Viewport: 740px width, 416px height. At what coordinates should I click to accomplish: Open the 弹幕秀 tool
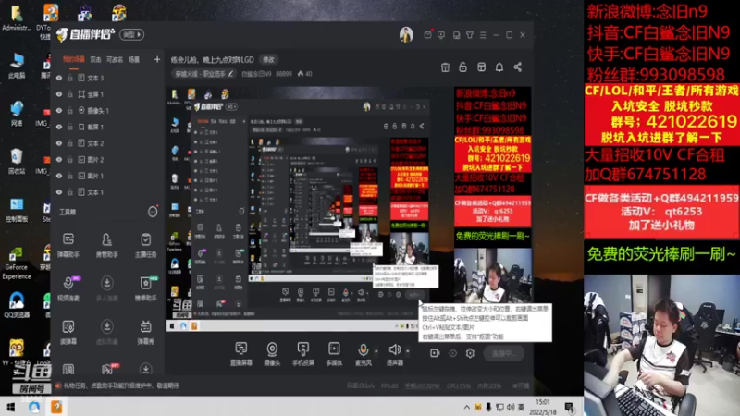[x=145, y=332]
